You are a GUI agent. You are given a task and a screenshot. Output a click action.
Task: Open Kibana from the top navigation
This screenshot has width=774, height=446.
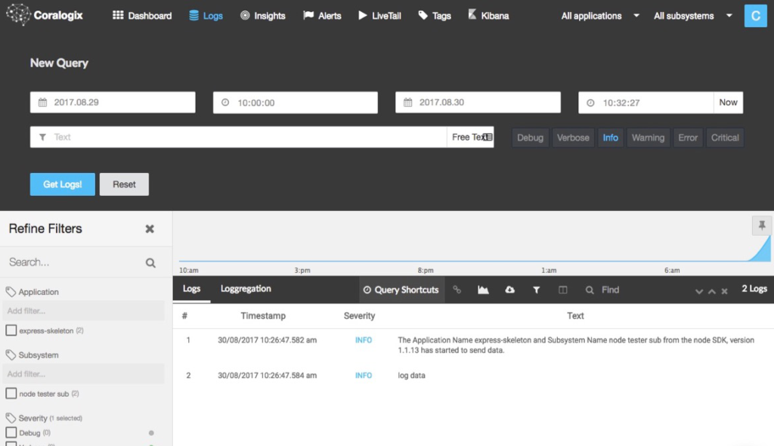pyautogui.click(x=488, y=16)
